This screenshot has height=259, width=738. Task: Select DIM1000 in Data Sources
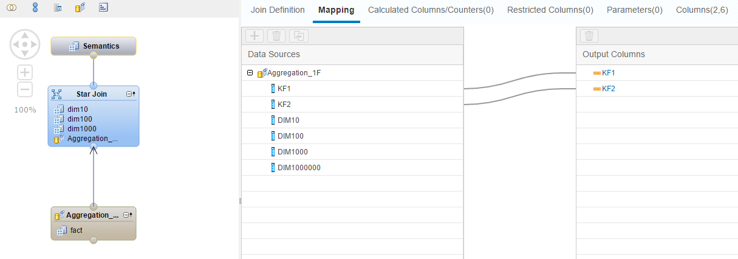(352, 152)
